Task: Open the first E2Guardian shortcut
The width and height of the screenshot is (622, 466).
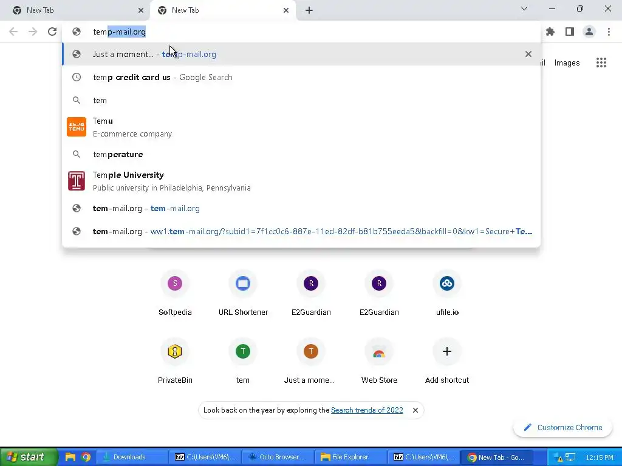Action: pos(311,293)
